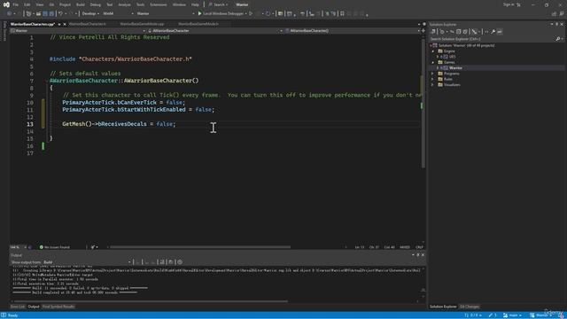
Task: Switch to the WarriorBaseGameMode.h tab
Action: point(198,24)
